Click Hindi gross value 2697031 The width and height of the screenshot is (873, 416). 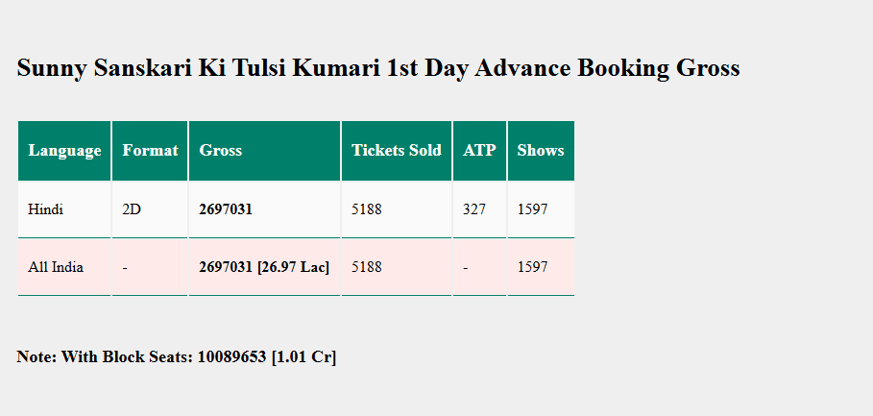[x=226, y=209]
